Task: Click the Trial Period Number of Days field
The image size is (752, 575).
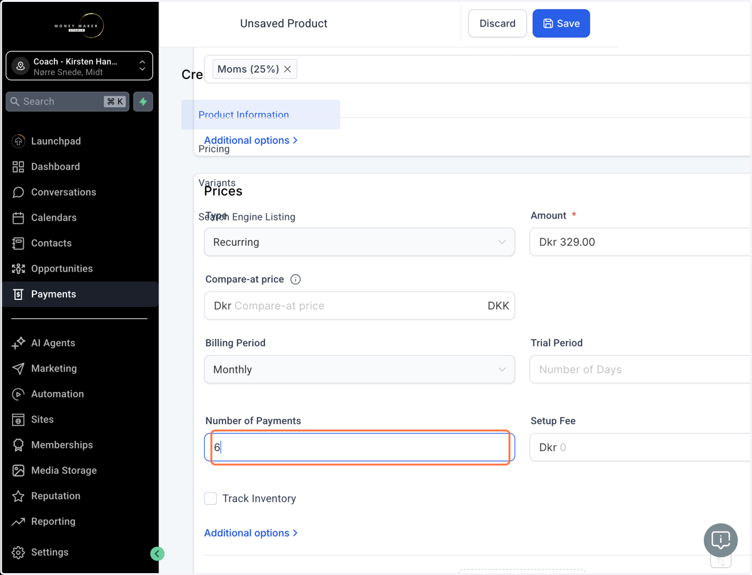Action: coord(640,370)
